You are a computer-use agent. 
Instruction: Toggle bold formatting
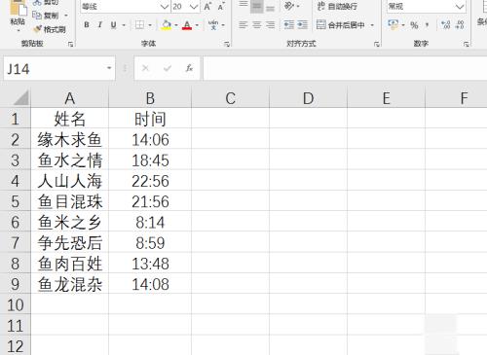[87, 24]
